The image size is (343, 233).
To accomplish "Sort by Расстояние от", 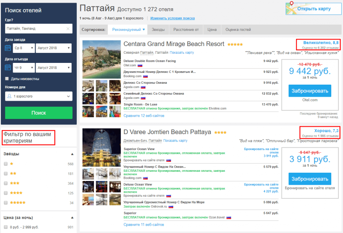I will point(186,30).
